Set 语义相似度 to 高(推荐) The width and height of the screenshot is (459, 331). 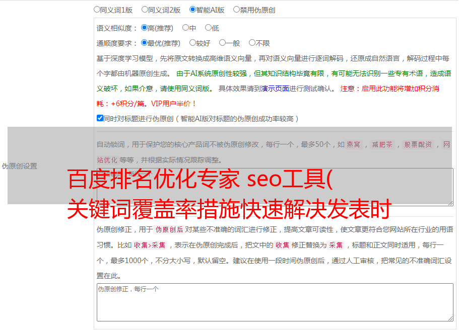pos(144,28)
